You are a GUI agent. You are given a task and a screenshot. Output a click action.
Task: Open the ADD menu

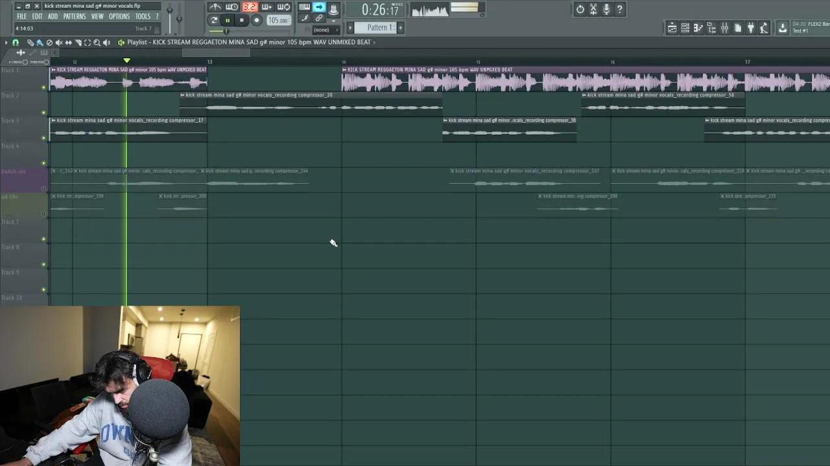point(53,16)
